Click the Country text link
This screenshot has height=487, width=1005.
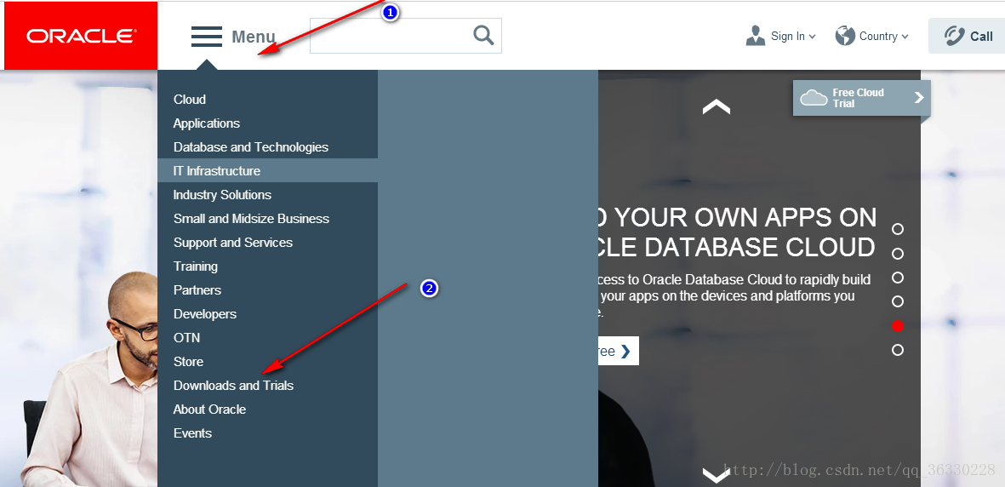tap(878, 36)
